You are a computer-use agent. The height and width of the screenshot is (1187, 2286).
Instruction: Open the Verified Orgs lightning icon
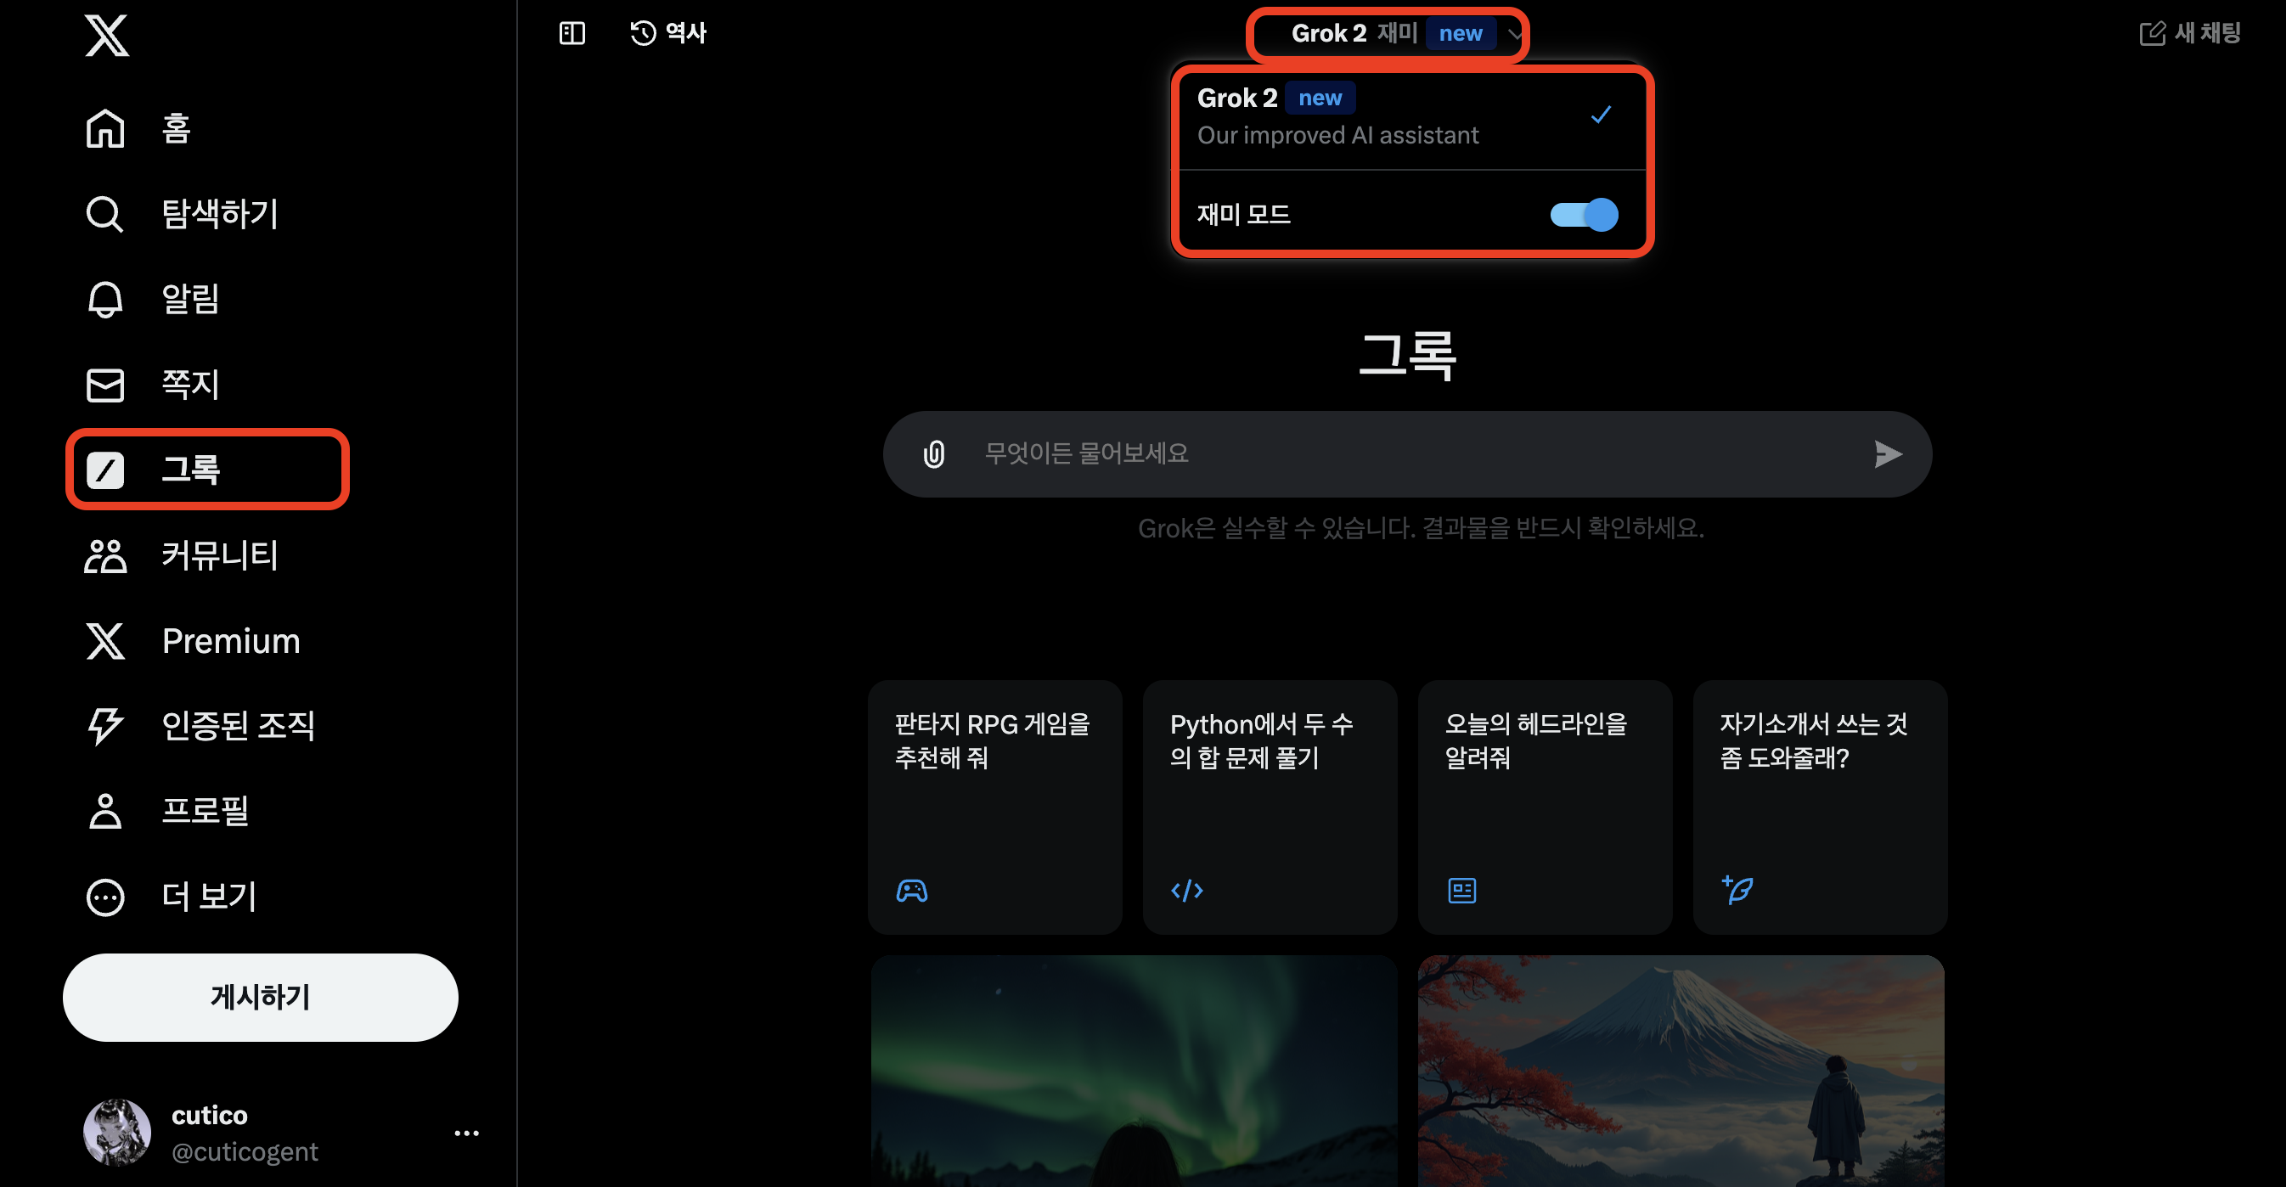tap(104, 726)
